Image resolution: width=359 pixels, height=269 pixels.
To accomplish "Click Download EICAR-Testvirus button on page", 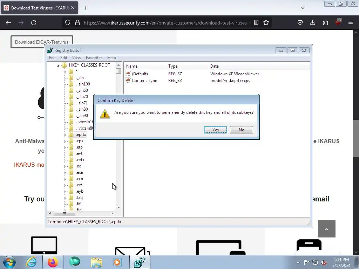I will 42,42.
